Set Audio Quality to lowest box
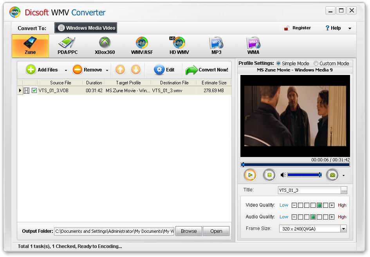Image resolution: width=370 pixels, height=257 pixels. click(300, 217)
